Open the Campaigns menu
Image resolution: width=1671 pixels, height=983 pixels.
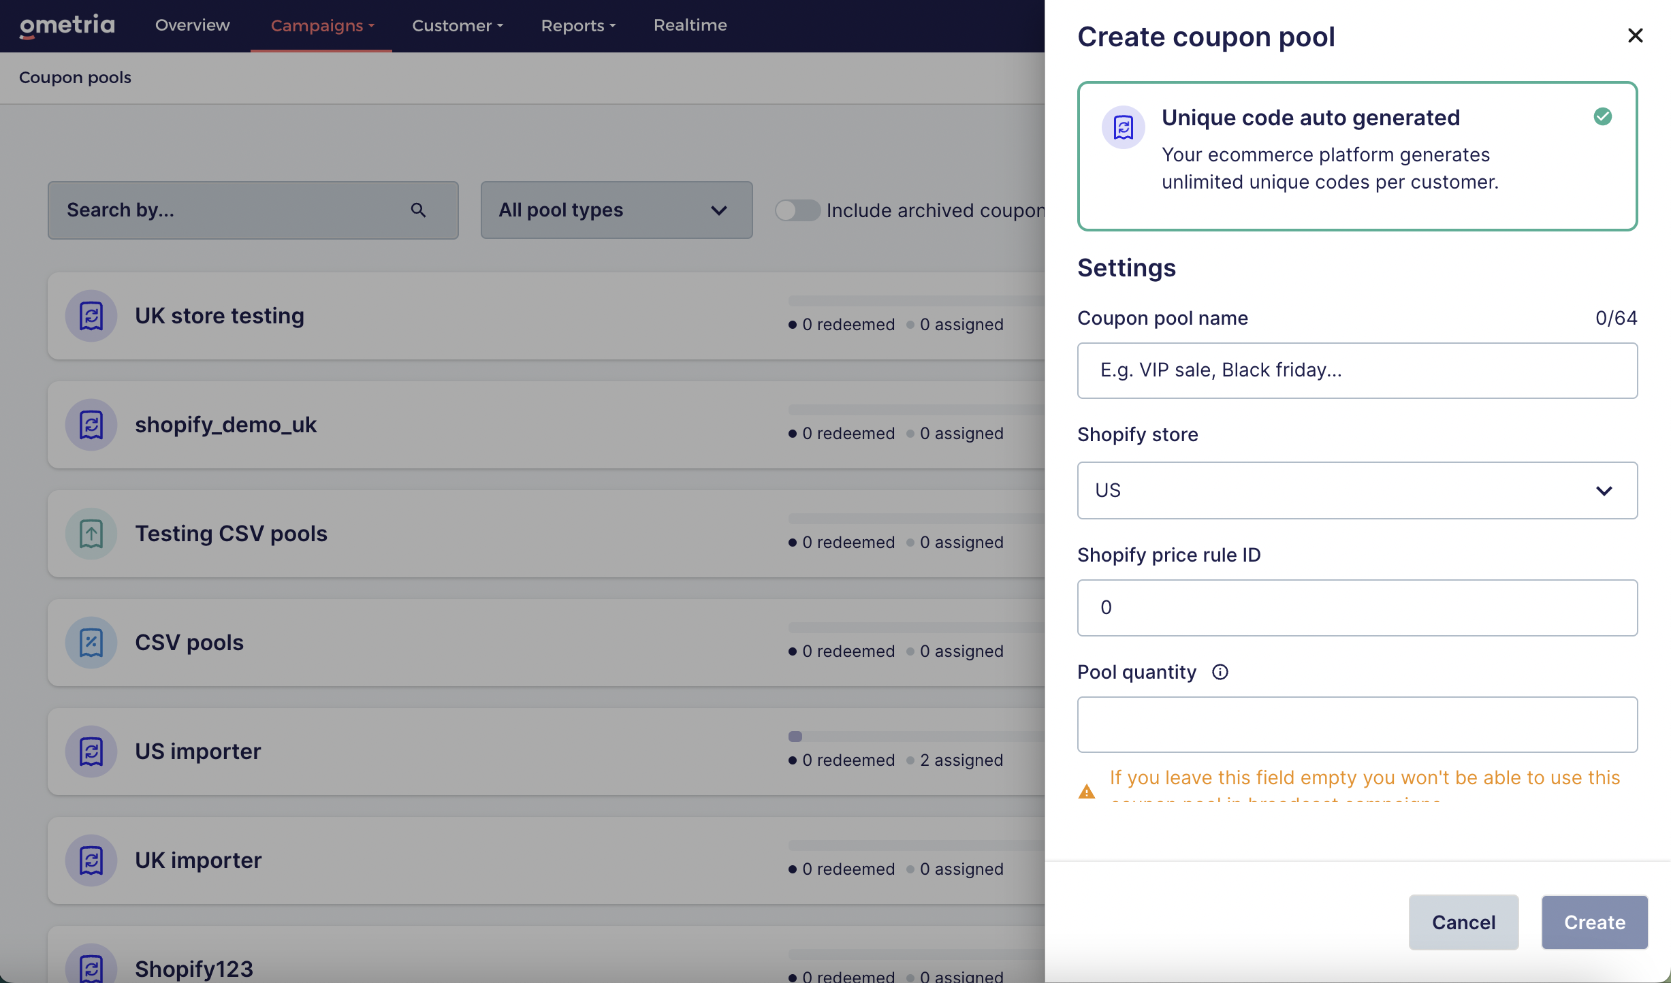tap(321, 26)
